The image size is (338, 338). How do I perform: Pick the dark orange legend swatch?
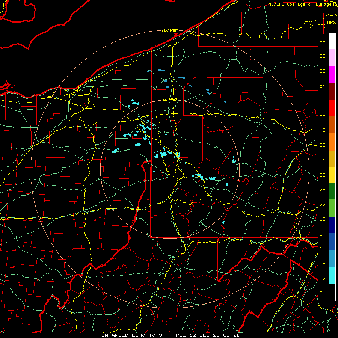[332, 125]
